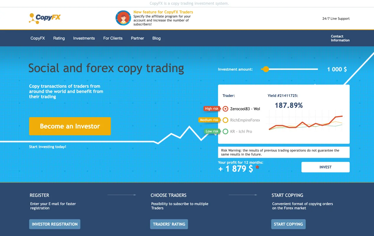This screenshot has height=236, width=374.
Task: Click the REGISTER step heading
Action: tap(39, 195)
